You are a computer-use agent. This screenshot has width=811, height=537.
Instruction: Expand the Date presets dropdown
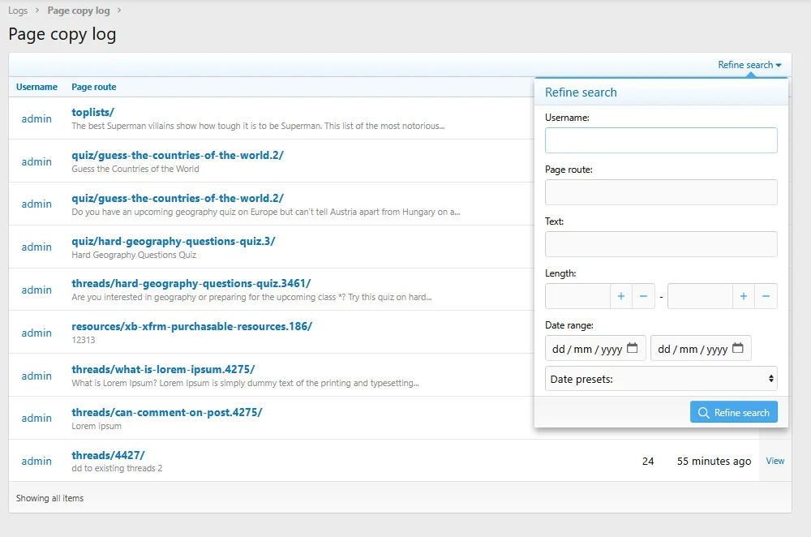[661, 379]
